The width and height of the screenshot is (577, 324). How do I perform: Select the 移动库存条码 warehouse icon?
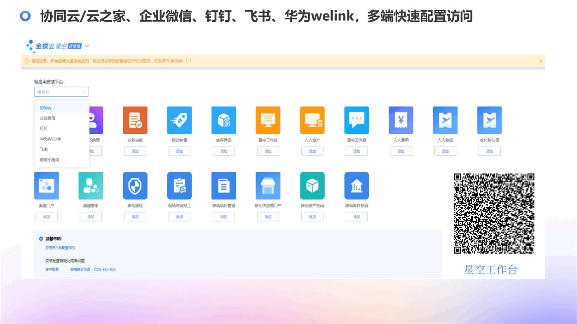click(x=357, y=186)
